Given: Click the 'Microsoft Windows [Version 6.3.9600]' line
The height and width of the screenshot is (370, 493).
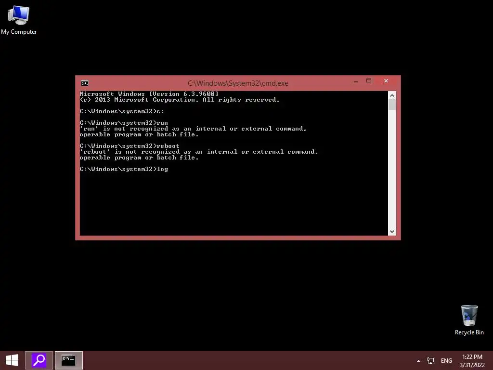Looking at the screenshot, I should (x=149, y=94).
